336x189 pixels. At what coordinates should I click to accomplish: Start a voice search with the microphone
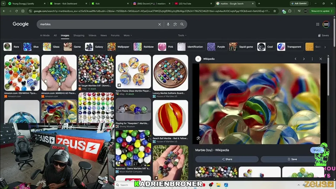tap(168, 24)
